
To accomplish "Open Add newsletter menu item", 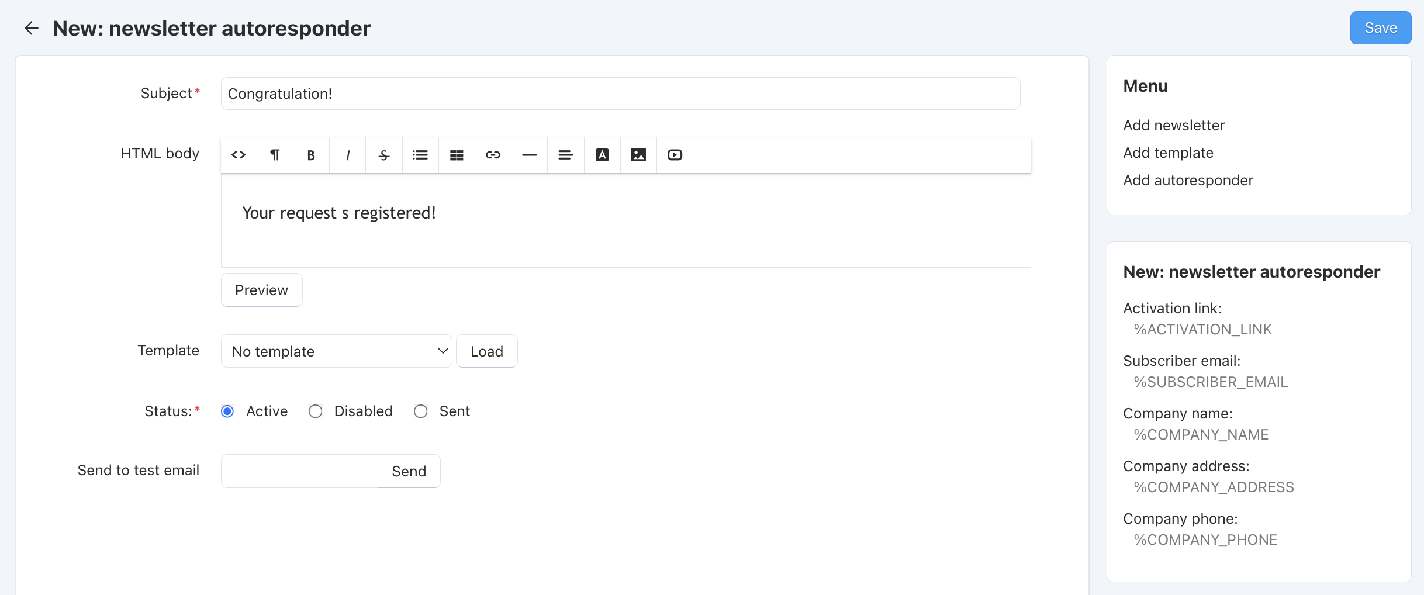I will pos(1174,125).
